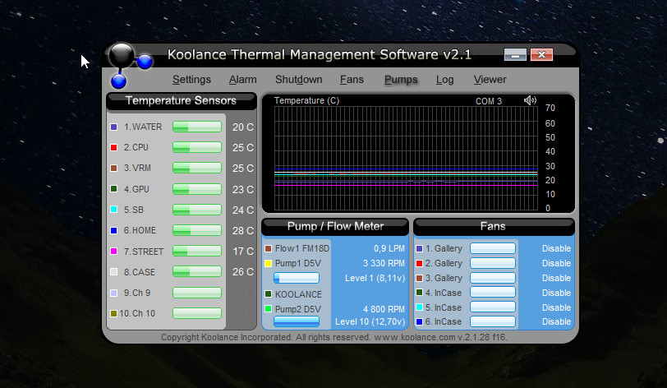Click the lavender swatch for 9.Ch 9 sensor
Viewport: 667px width, 388px height.
113,293
